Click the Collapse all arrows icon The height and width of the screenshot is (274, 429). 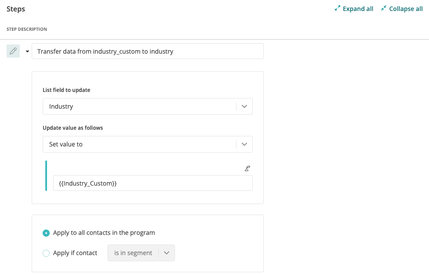click(x=384, y=8)
